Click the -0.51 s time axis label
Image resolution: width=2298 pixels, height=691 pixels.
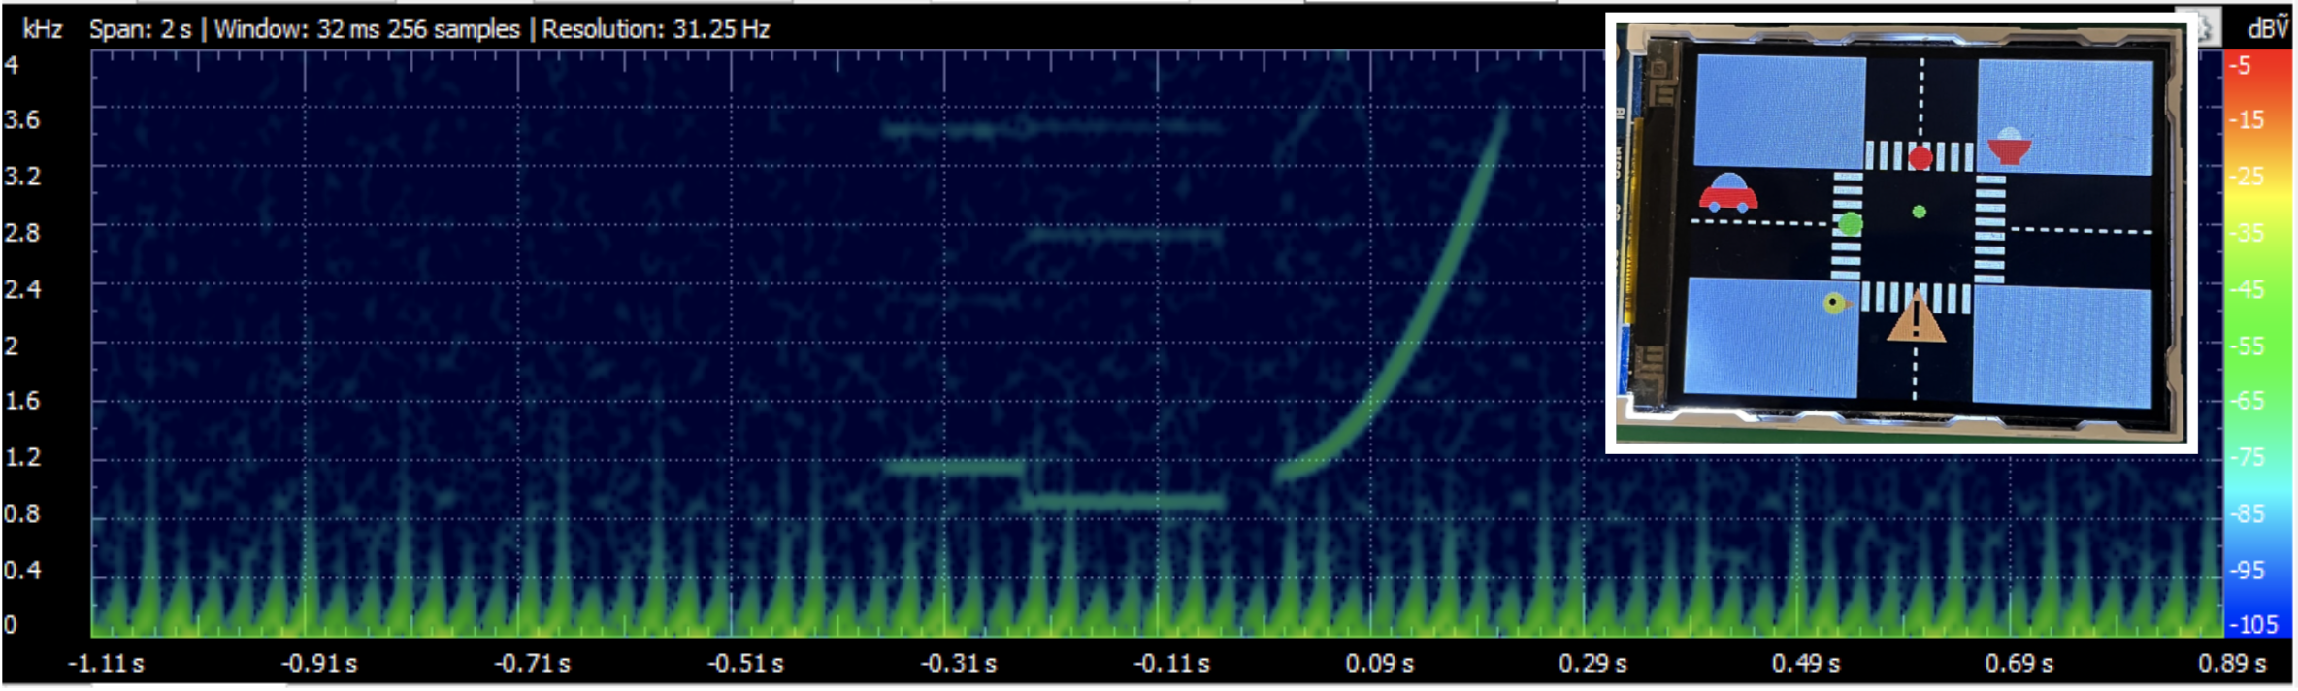click(x=745, y=664)
